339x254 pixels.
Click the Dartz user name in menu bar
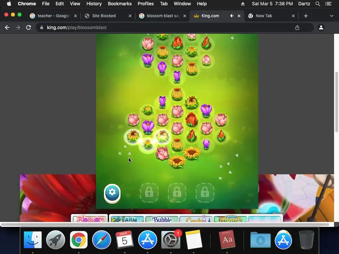[304, 4]
